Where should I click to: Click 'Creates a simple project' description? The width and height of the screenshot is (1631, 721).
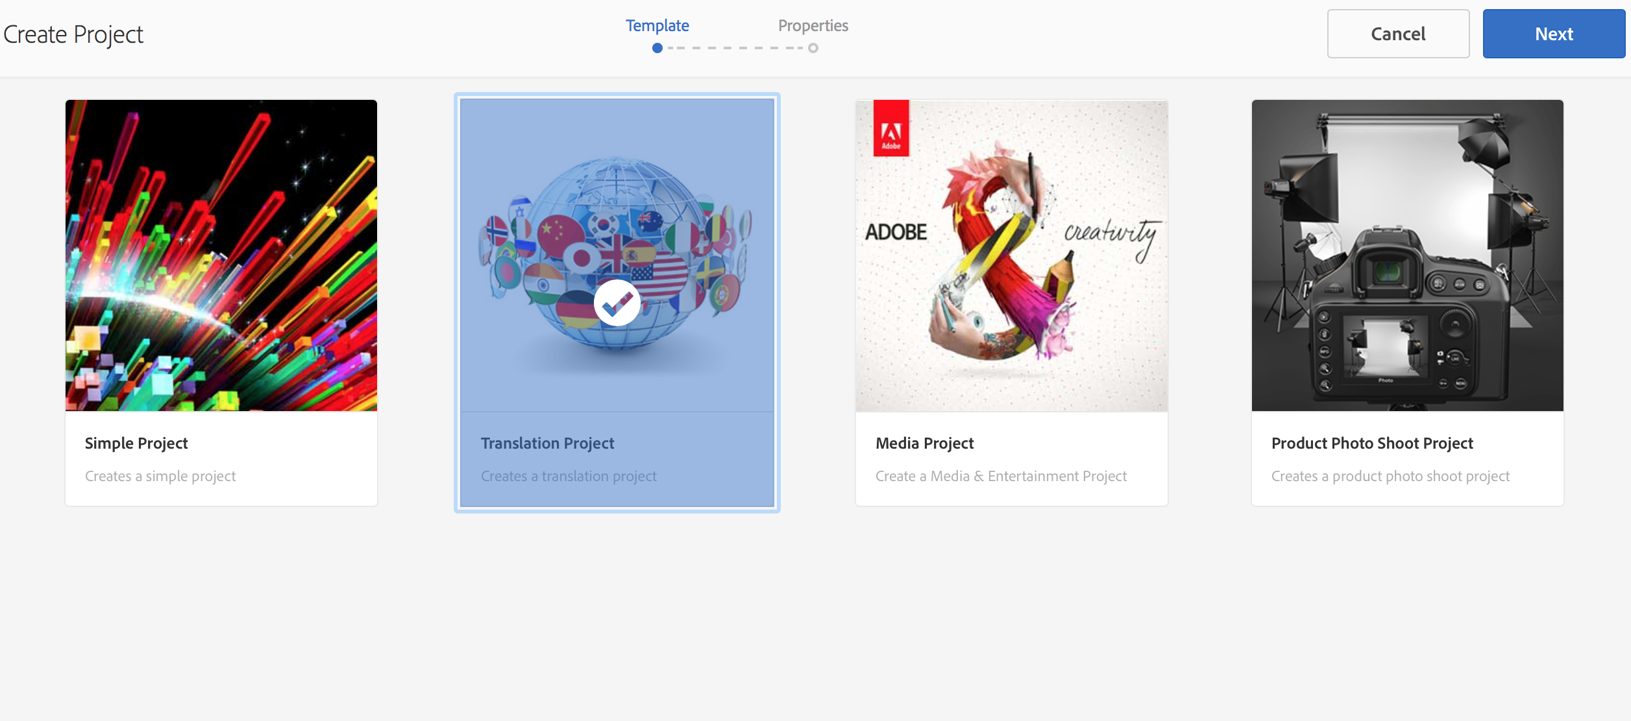coord(160,477)
